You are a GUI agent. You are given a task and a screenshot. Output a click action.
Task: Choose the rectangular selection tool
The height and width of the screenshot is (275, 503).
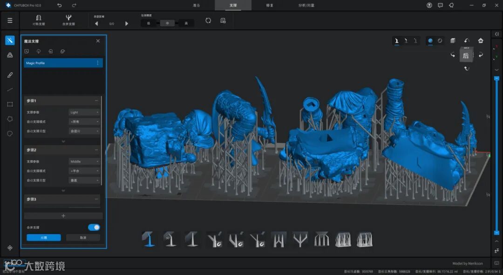point(10,104)
